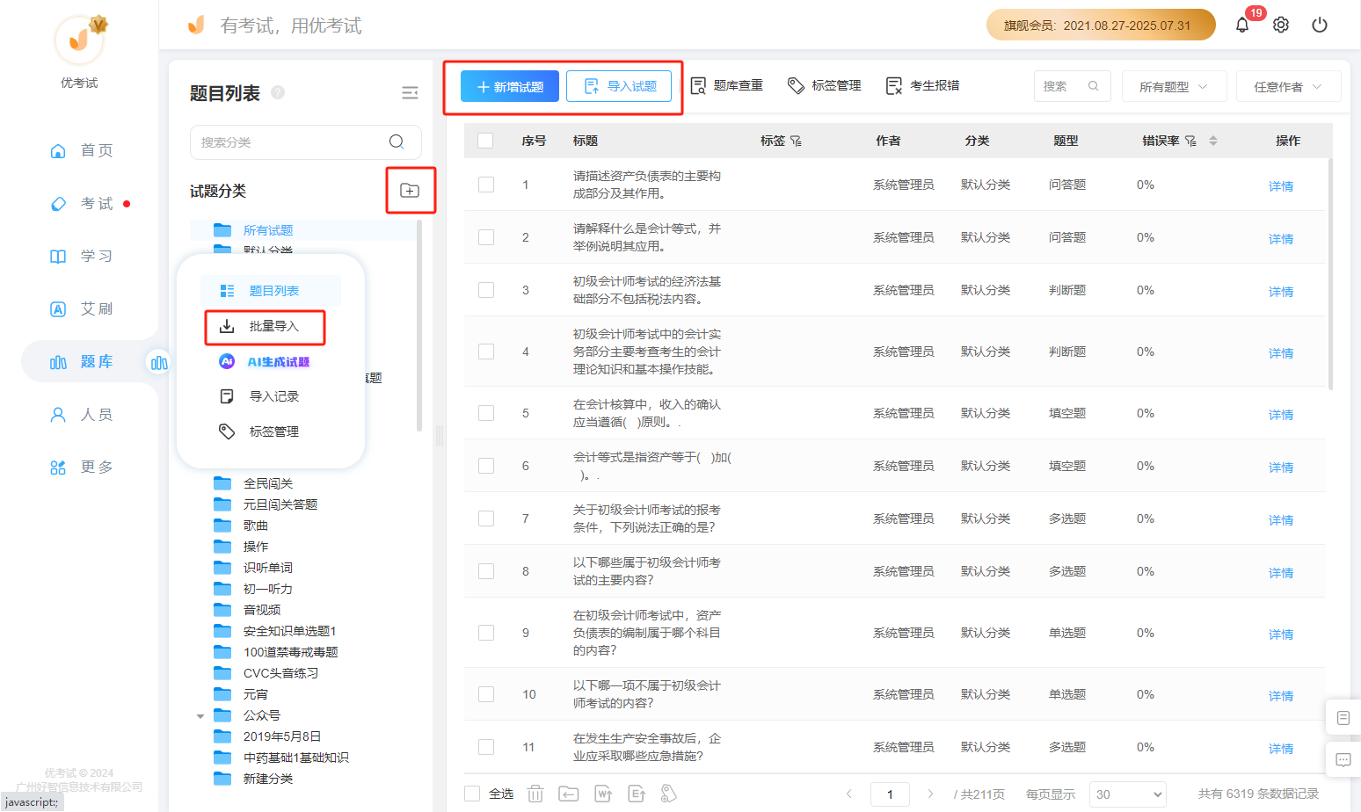The height and width of the screenshot is (812, 1361).
Task: Open 详情 link for question 4
Action: (1281, 353)
